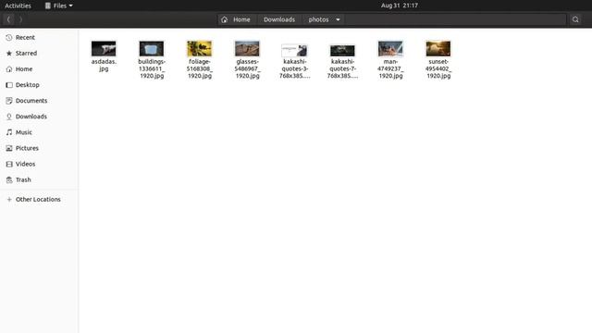This screenshot has width=592, height=333.
Task: Open the Files application menu label
Action: click(60, 6)
